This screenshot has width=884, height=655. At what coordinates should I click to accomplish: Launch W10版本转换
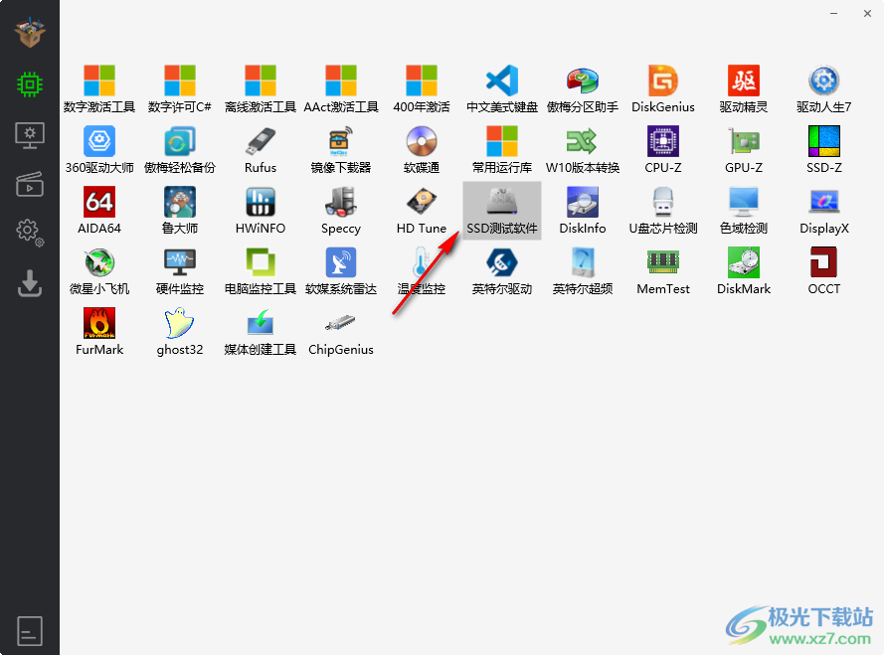[x=583, y=150]
